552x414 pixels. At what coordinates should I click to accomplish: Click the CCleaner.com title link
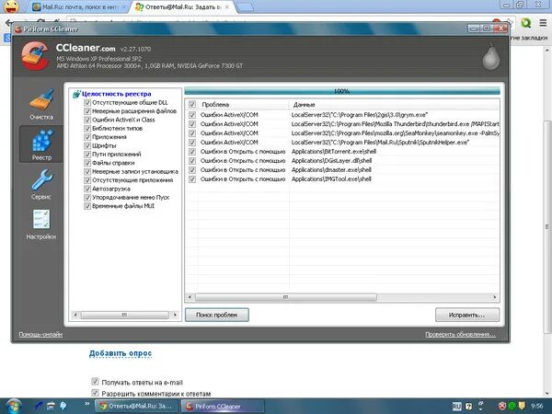86,48
